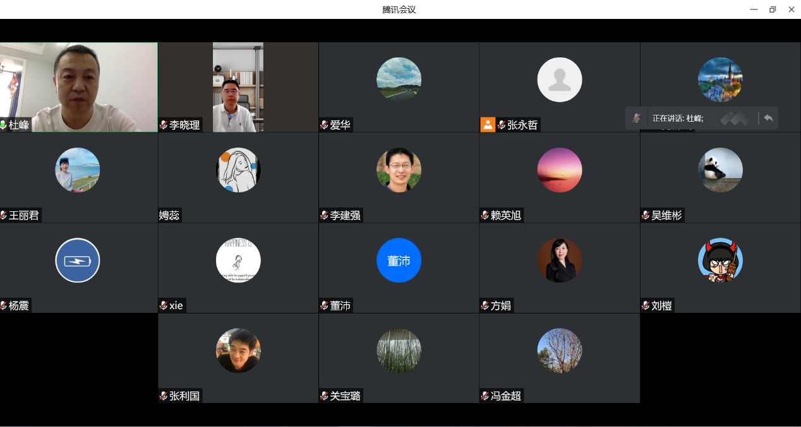Click muted mic icon next to 吴维彬
Screen dimensions: 801x427
(646, 215)
